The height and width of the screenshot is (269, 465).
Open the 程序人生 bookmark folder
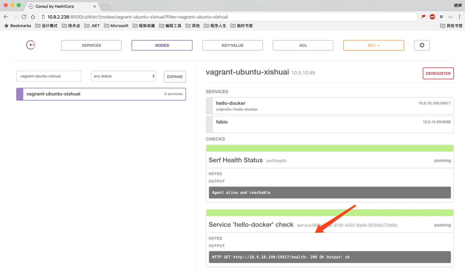click(215, 26)
